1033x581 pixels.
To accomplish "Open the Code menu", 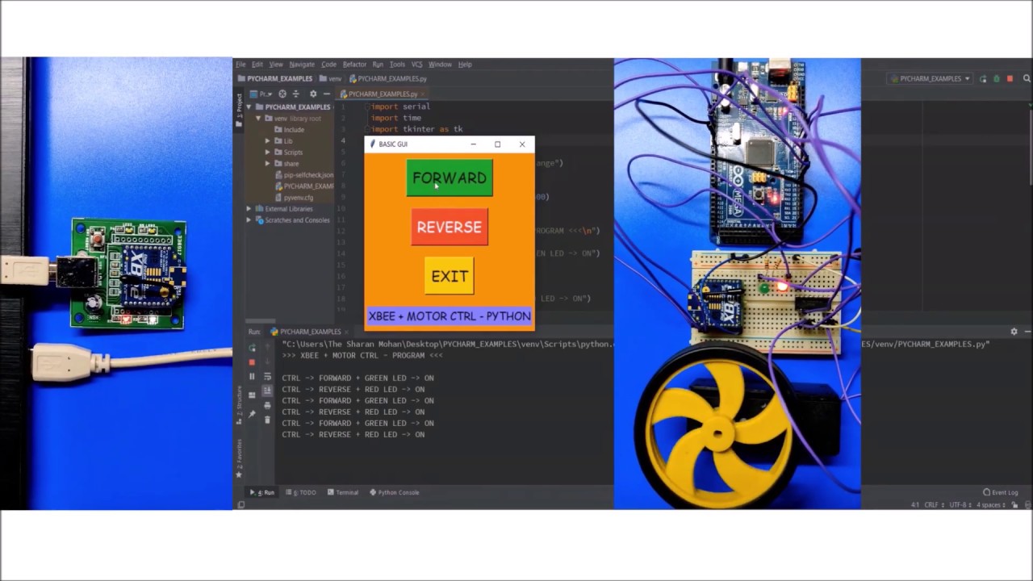I will pos(328,65).
